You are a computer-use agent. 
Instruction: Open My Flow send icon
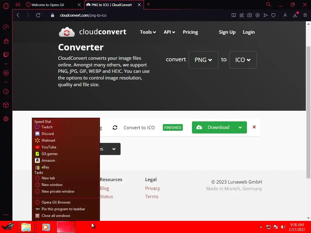265,15
